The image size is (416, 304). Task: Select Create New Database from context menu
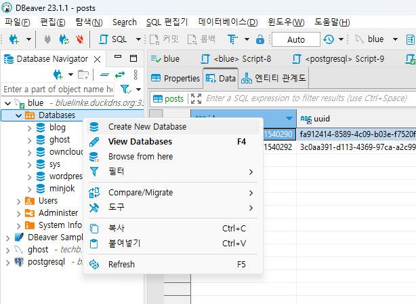[146, 126]
